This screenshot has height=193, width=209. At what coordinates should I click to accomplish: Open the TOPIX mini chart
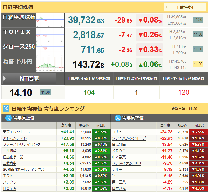[50, 35]
